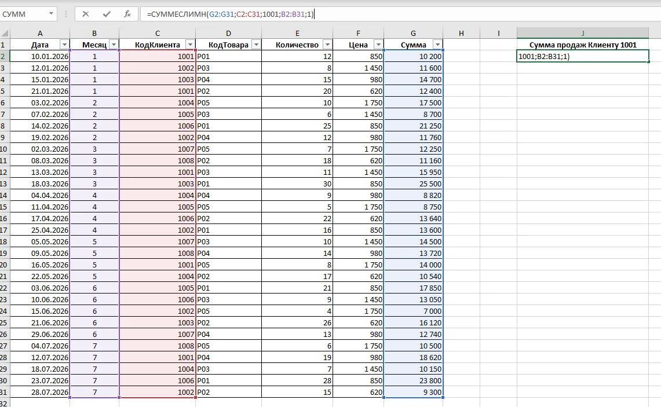Click КодКлиента cell 1008 in row 27
The height and width of the screenshot is (407, 661).
pyautogui.click(x=158, y=346)
